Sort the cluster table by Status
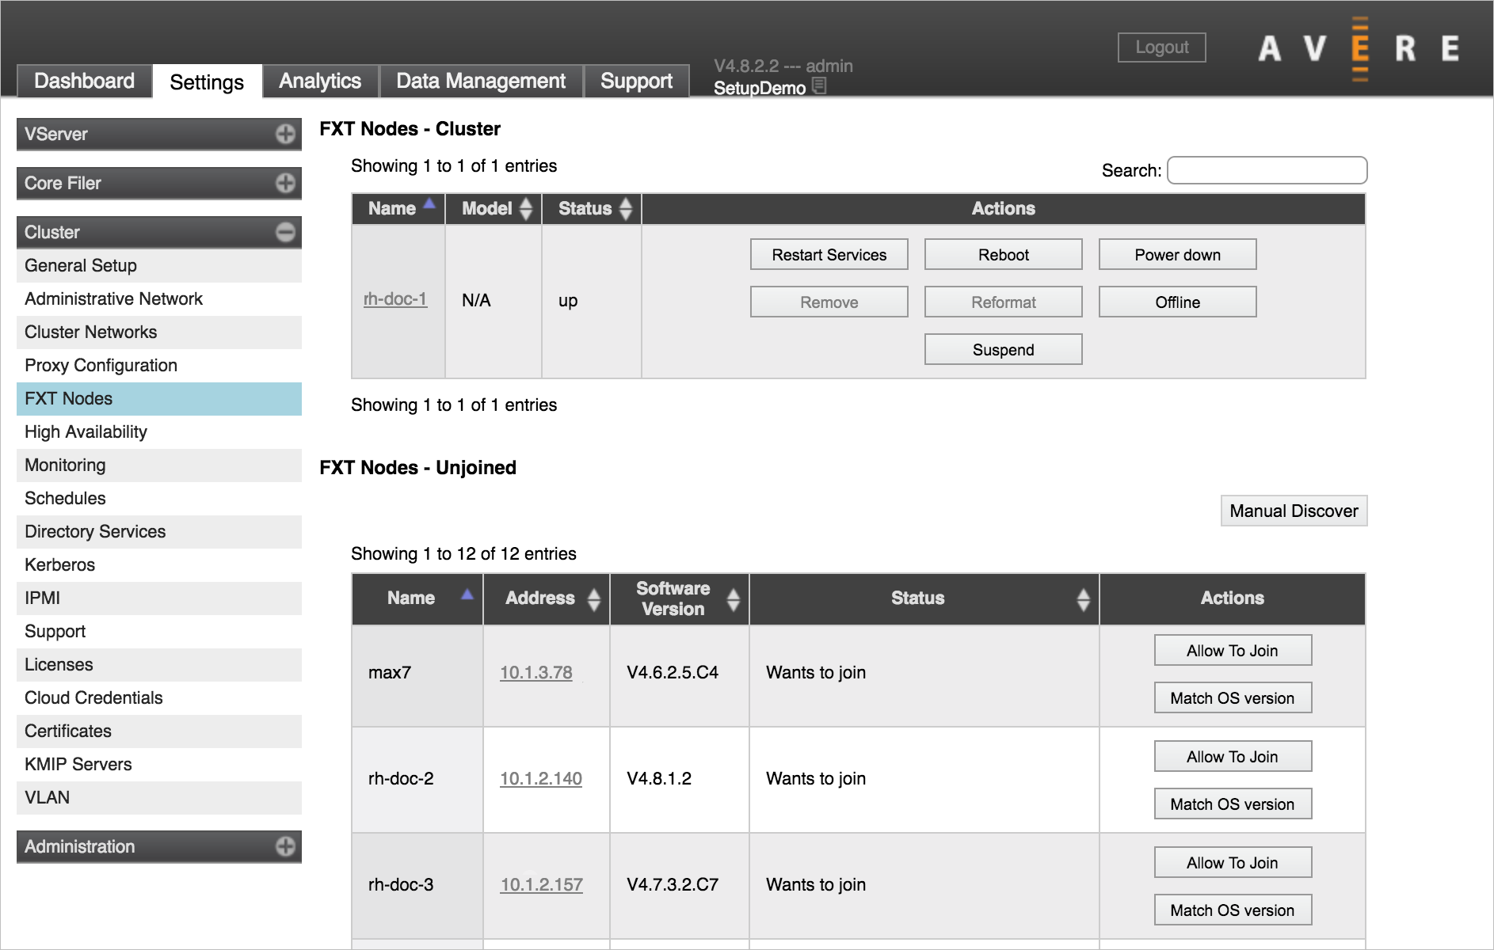The image size is (1494, 950). (x=624, y=208)
